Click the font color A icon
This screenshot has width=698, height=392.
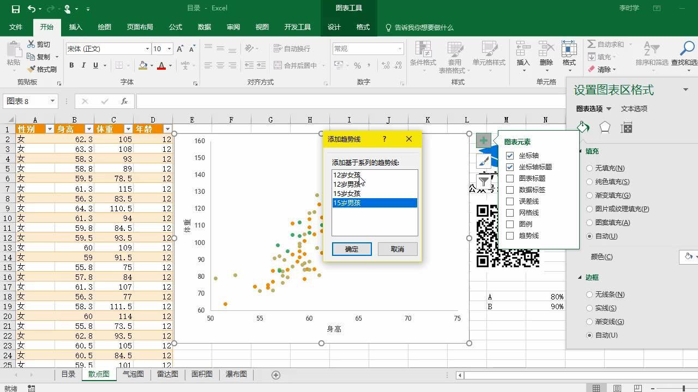point(161,65)
